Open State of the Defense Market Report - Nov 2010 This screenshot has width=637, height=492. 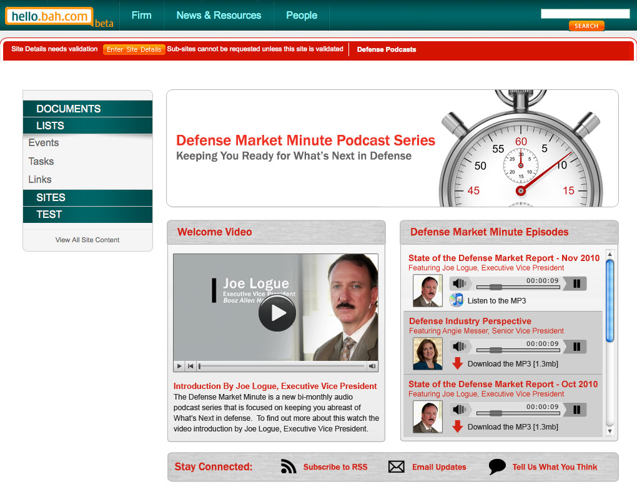click(x=504, y=258)
